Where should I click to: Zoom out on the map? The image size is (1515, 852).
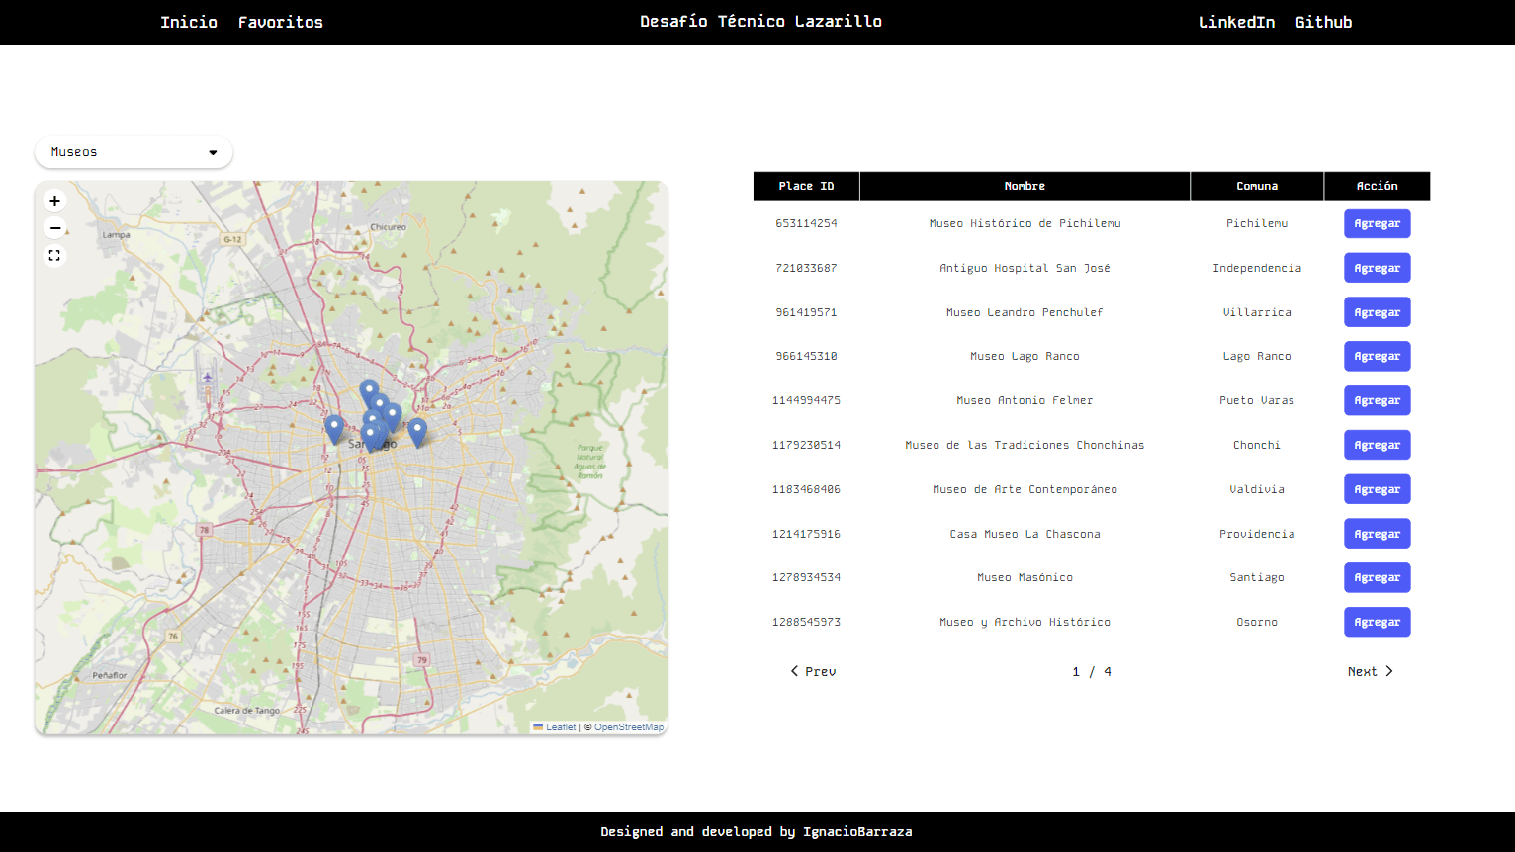coord(54,228)
